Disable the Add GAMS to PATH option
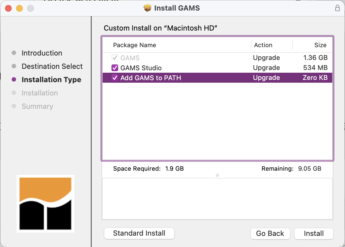 coord(115,78)
